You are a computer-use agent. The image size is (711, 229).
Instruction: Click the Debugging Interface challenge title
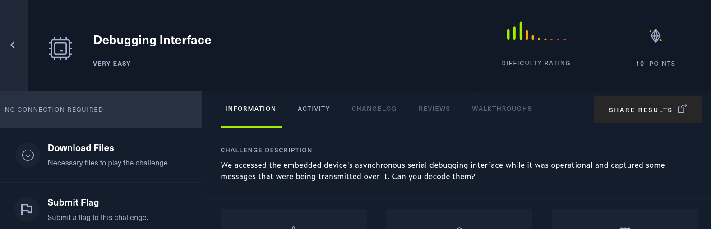(x=152, y=40)
